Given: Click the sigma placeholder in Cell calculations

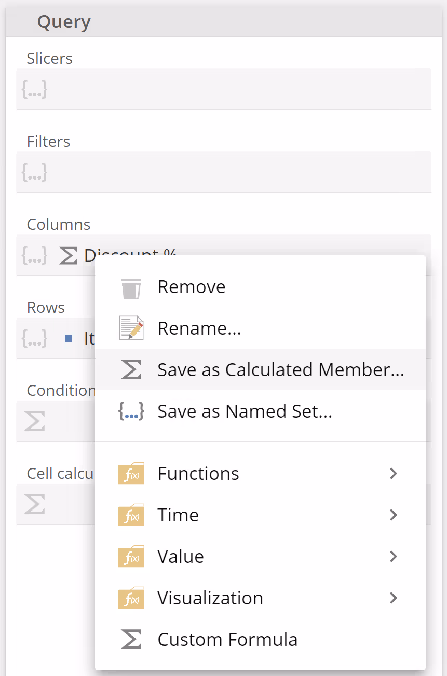Looking at the screenshot, I should [x=35, y=504].
